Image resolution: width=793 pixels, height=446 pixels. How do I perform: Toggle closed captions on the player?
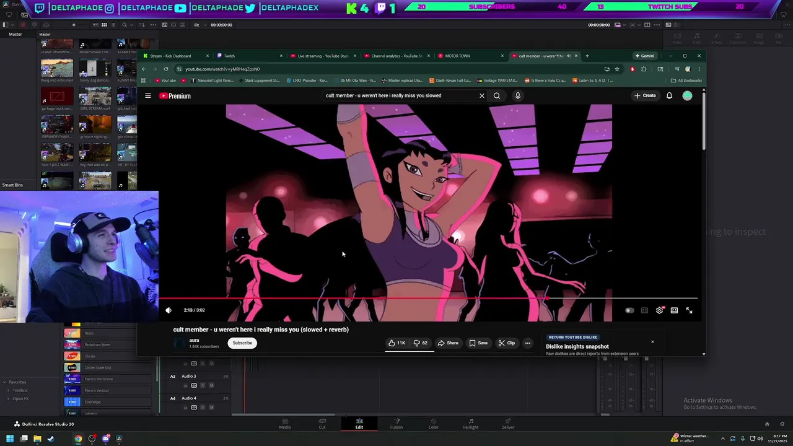(644, 310)
